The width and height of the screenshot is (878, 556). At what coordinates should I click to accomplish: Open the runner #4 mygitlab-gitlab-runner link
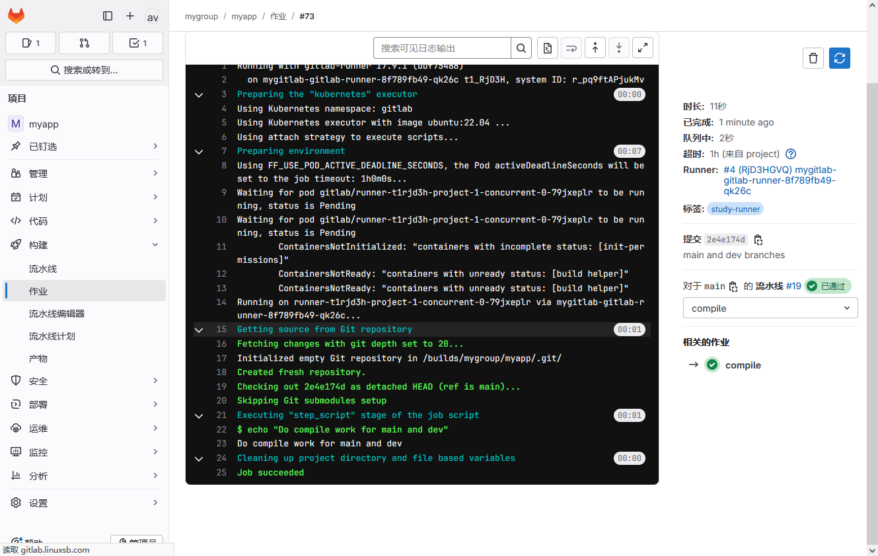pyautogui.click(x=780, y=180)
